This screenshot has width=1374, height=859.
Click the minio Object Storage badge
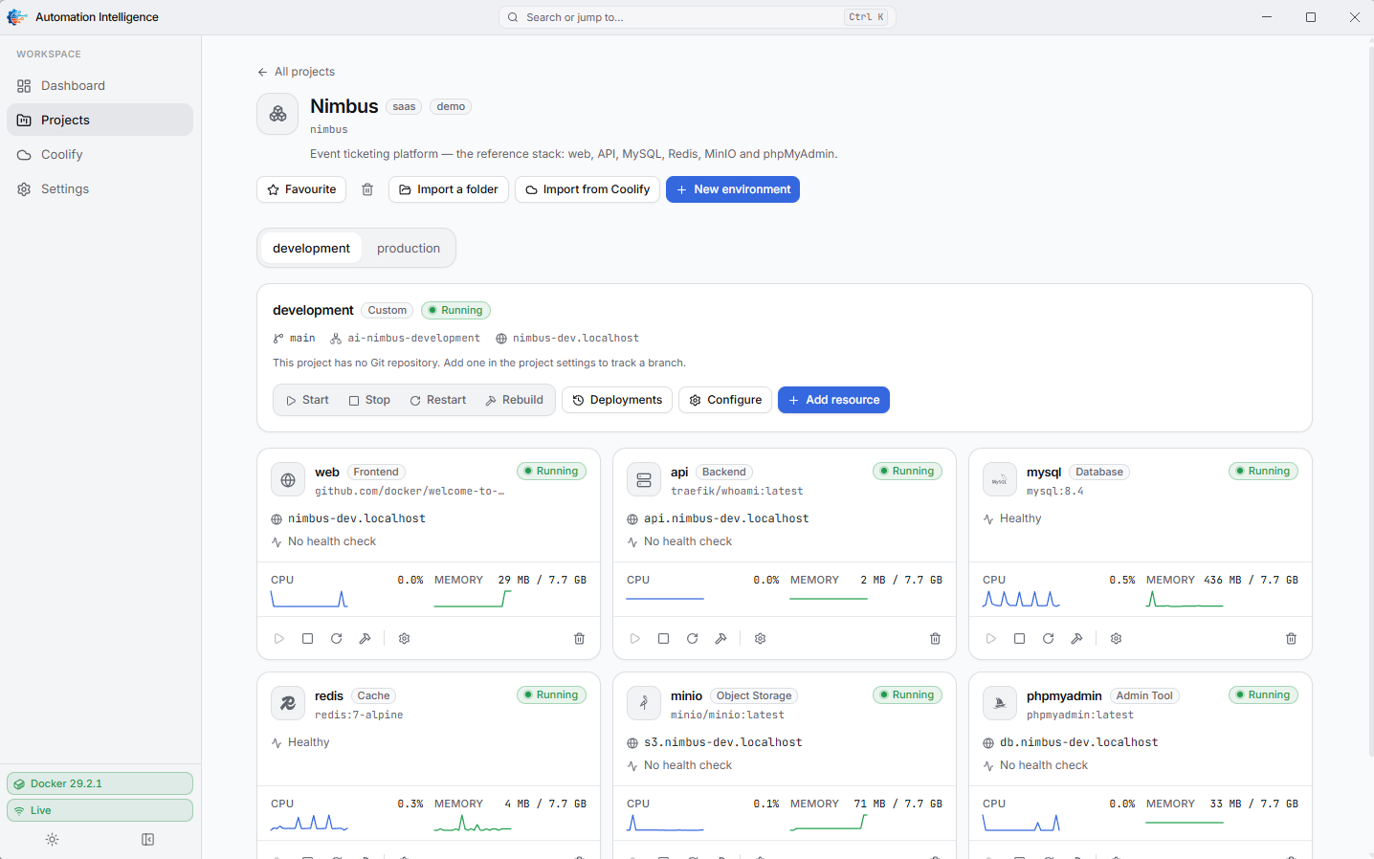point(754,695)
